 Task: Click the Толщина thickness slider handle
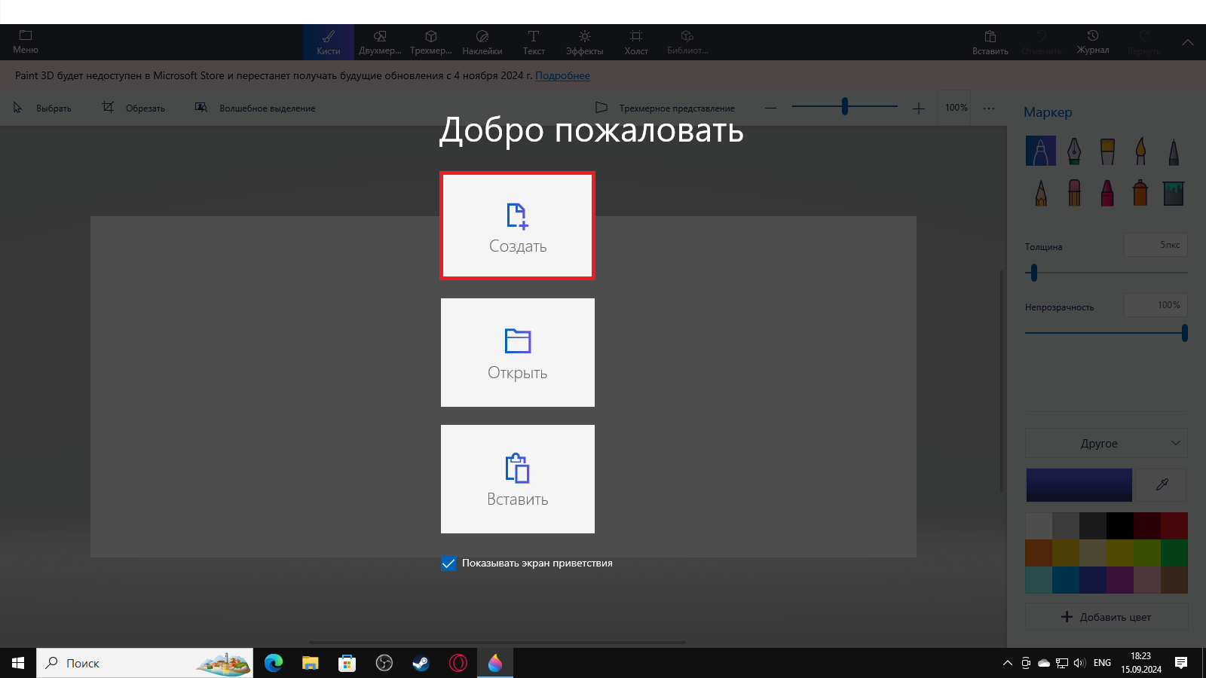(x=1034, y=273)
